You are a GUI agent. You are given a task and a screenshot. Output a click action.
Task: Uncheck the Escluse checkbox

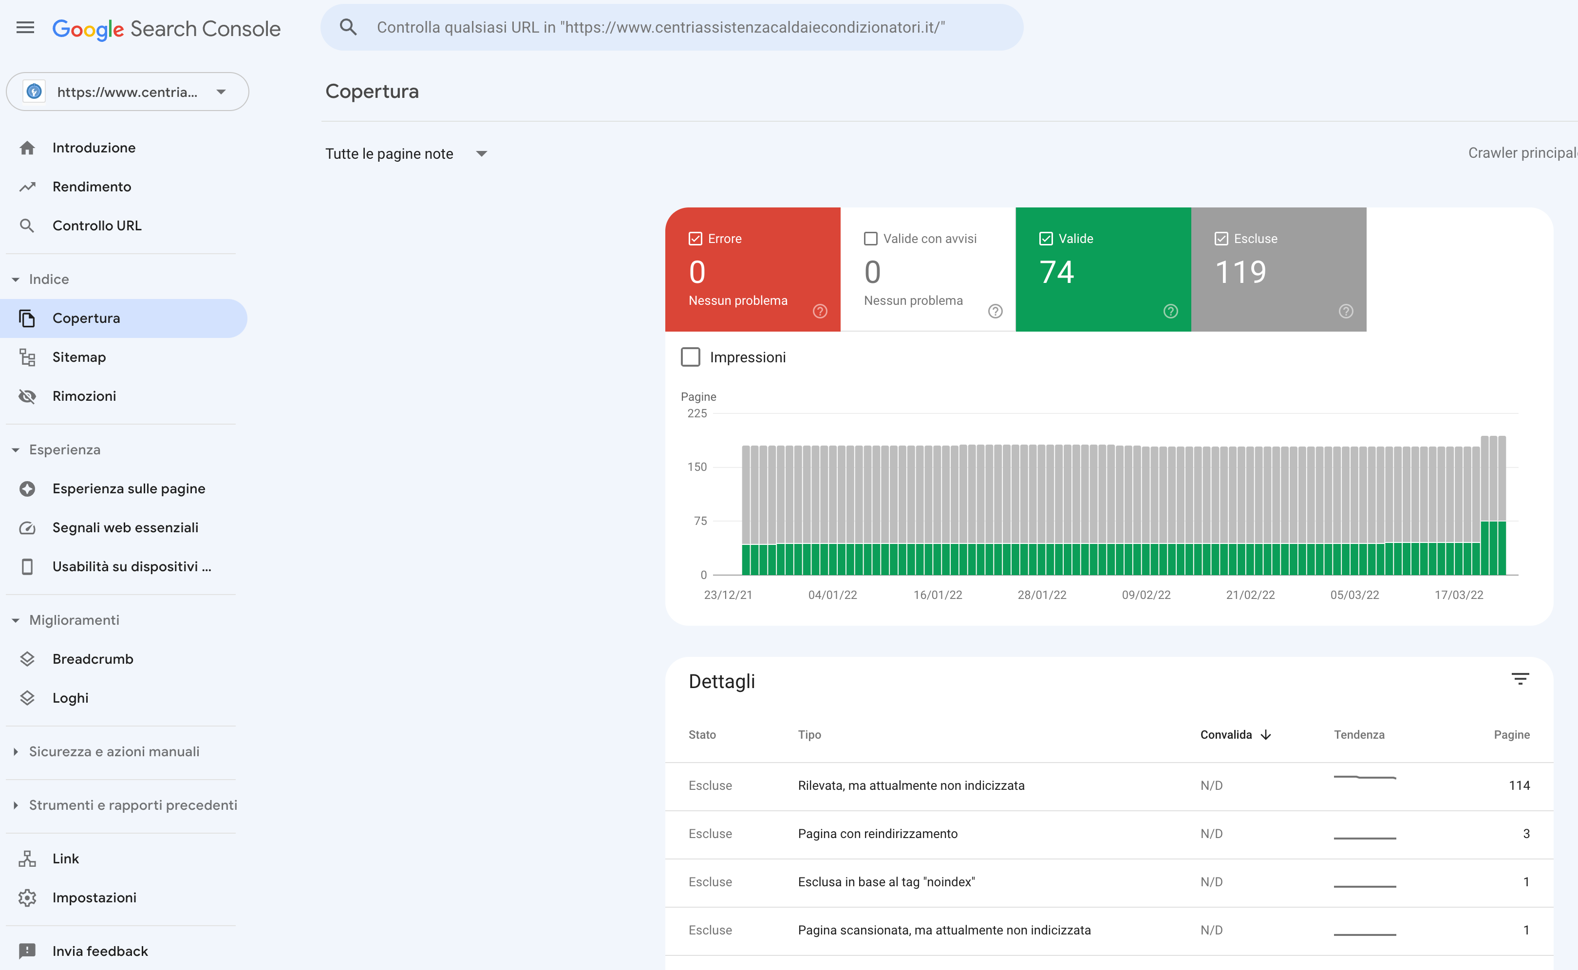1221,239
